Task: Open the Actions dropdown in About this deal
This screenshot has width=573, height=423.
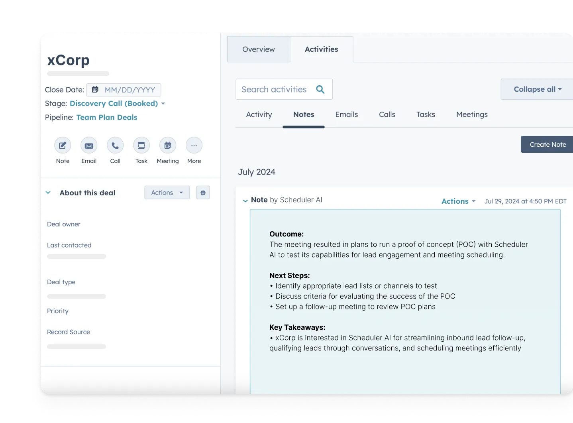Action: click(167, 193)
